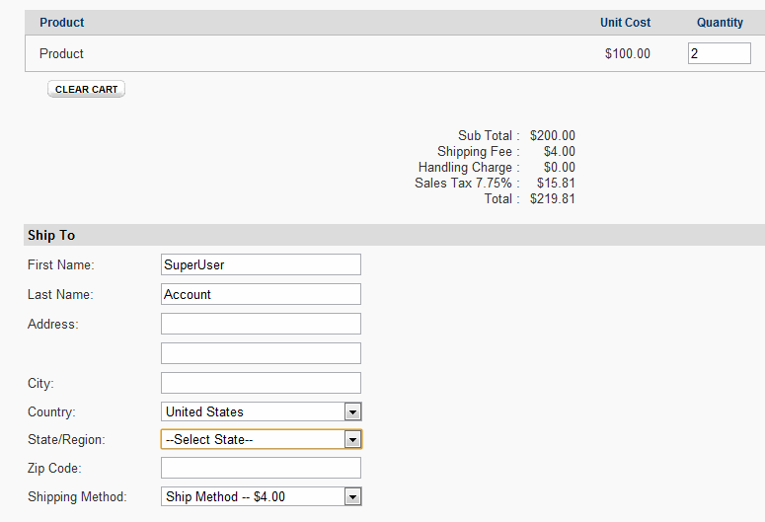Click the Ship To section header

coord(51,235)
